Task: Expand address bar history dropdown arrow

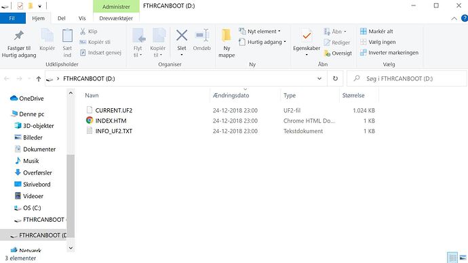Action: 319,78
